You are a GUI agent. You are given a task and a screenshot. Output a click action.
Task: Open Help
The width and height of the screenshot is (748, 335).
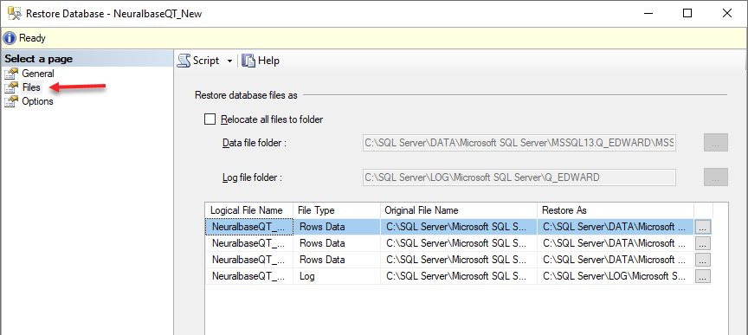[x=261, y=61]
